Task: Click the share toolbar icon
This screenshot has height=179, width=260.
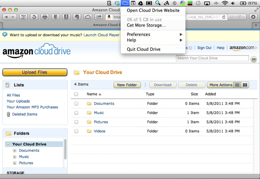Action: click(x=99, y=17)
